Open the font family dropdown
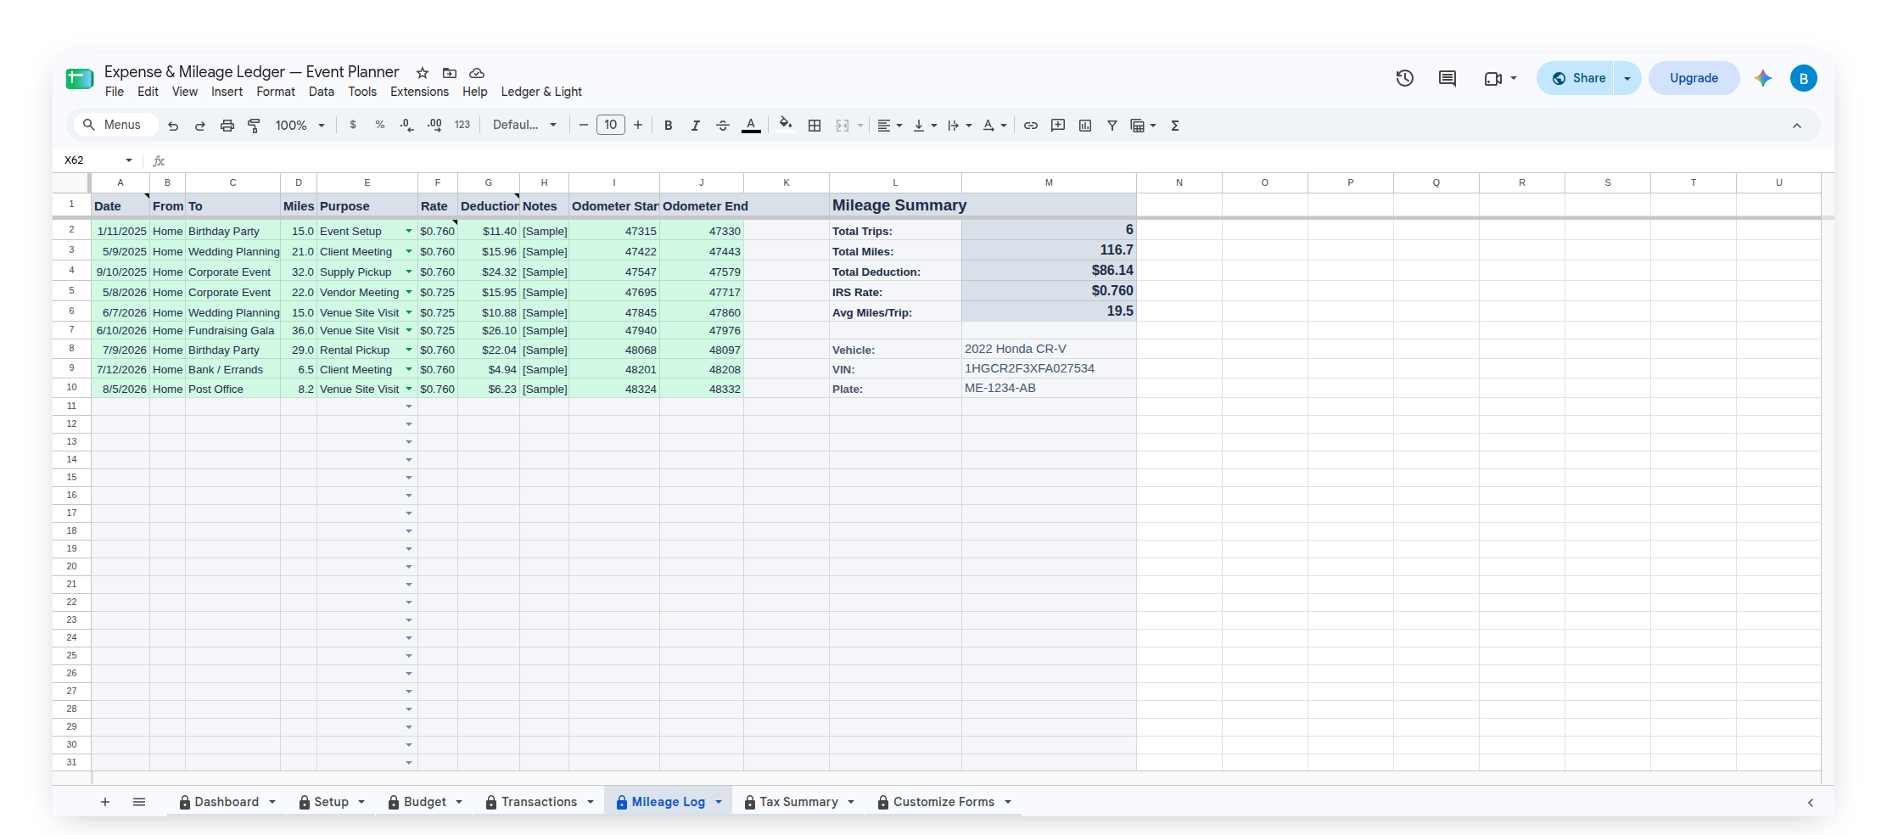 [x=524, y=125]
